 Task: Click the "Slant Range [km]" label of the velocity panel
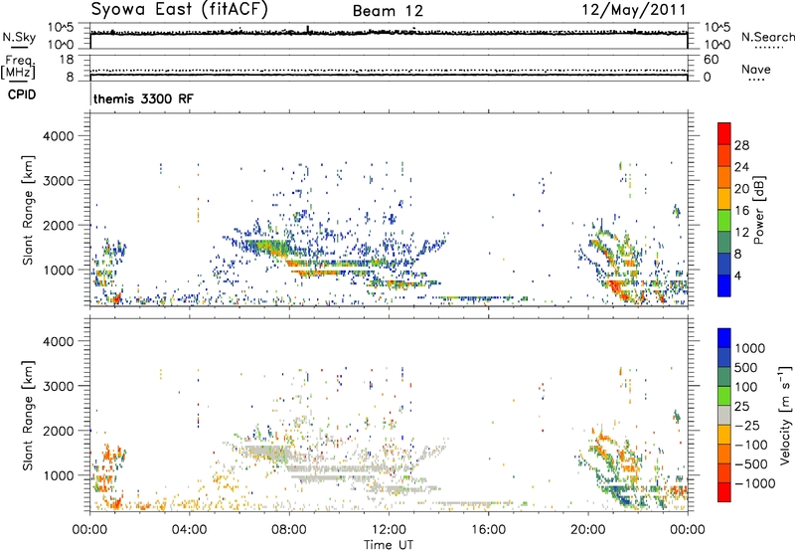(28, 416)
